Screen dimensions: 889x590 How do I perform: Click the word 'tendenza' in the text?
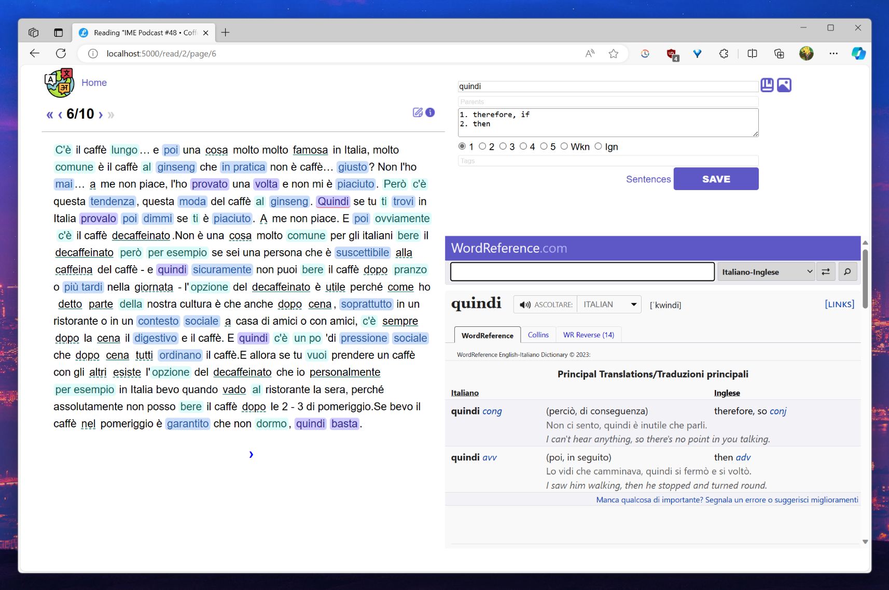[x=112, y=201]
